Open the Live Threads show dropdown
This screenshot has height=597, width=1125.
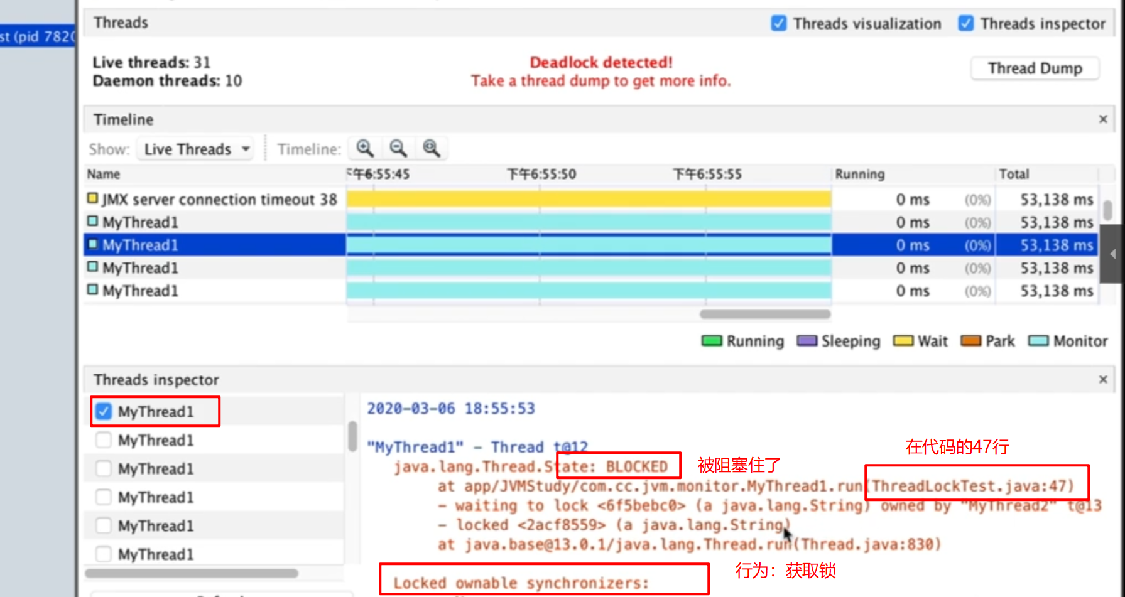[195, 149]
